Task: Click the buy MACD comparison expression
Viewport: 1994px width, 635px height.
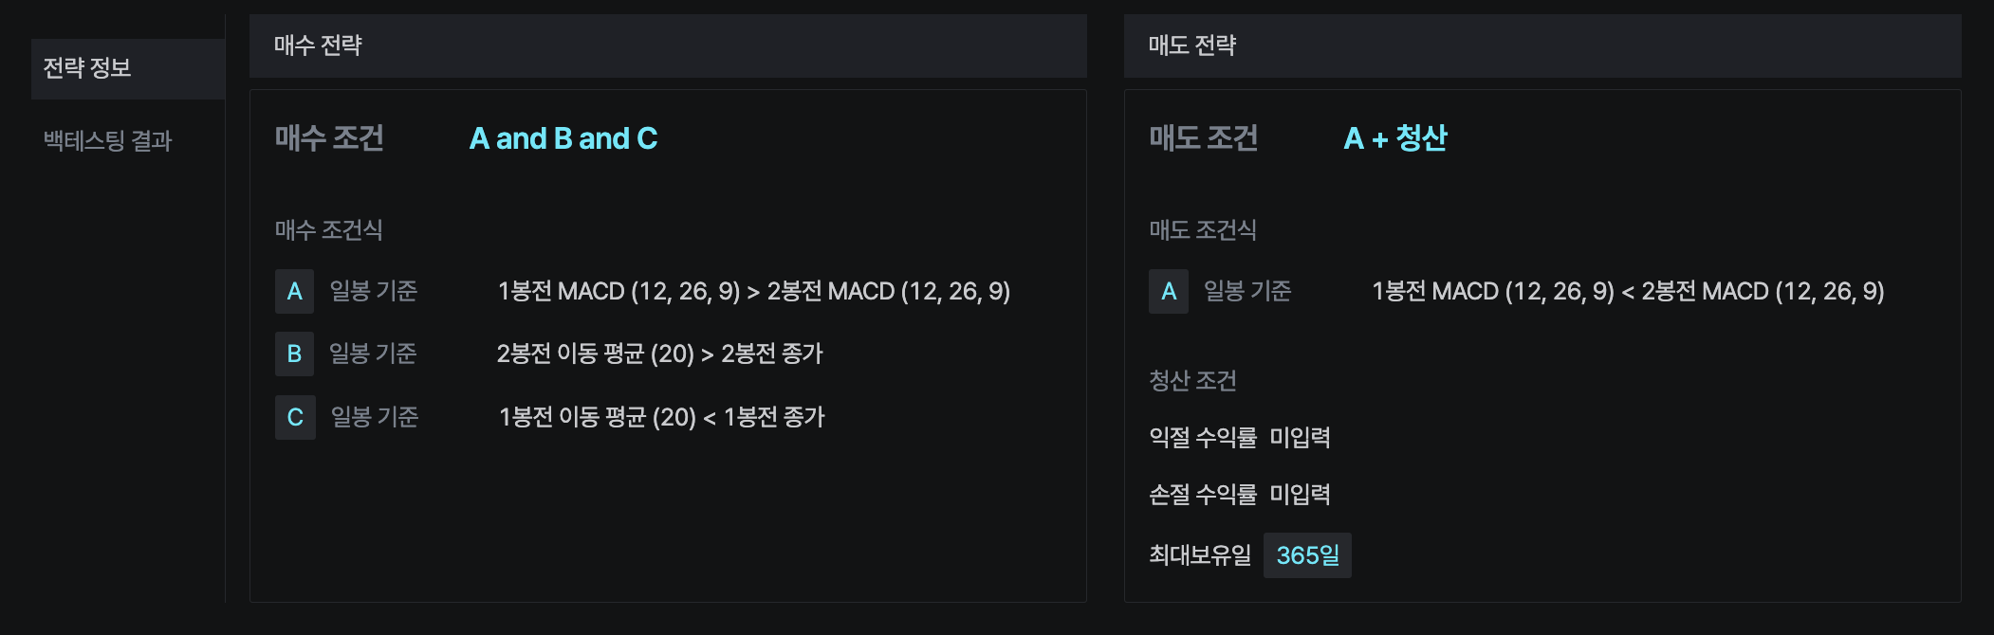Action: tap(753, 291)
